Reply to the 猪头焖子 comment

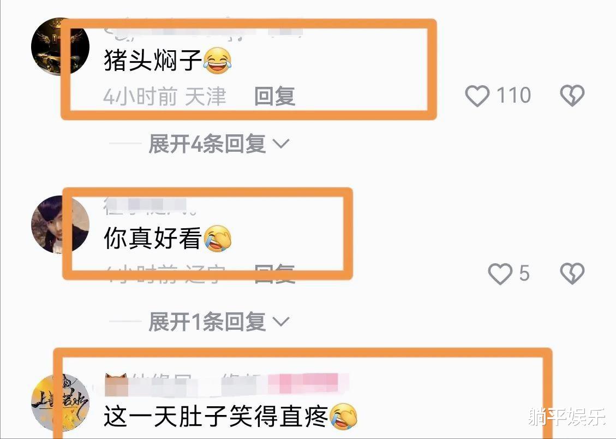(274, 96)
